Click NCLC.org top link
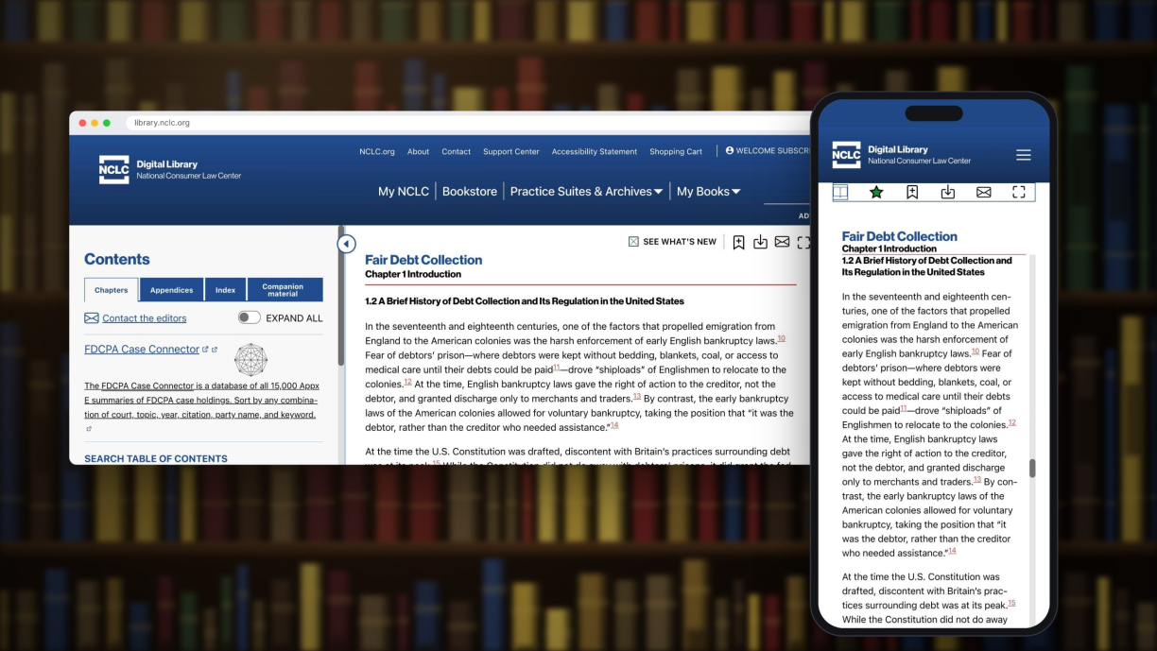Viewport: 1157px width, 651px height. click(x=377, y=151)
